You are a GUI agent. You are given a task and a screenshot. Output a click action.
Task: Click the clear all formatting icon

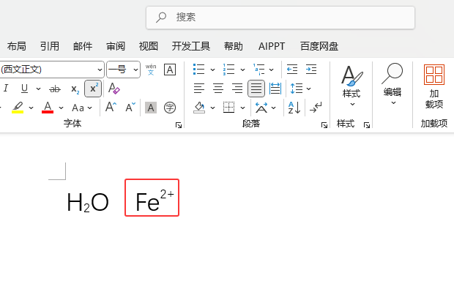point(113,89)
